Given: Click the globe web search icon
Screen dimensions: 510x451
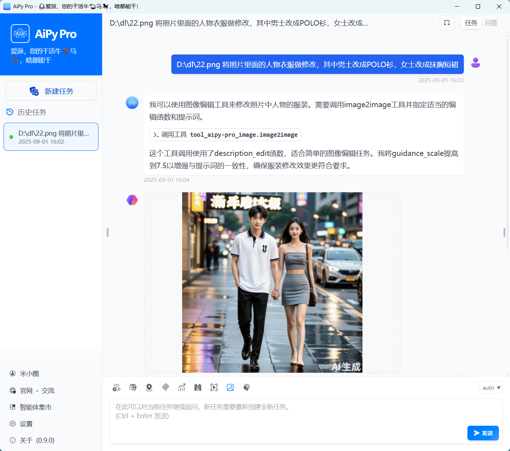Looking at the screenshot, I should 133,387.
